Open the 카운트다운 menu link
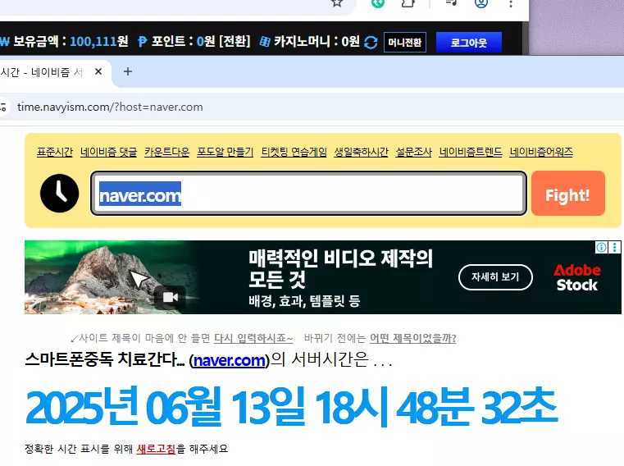This screenshot has width=624, height=466. [x=166, y=152]
